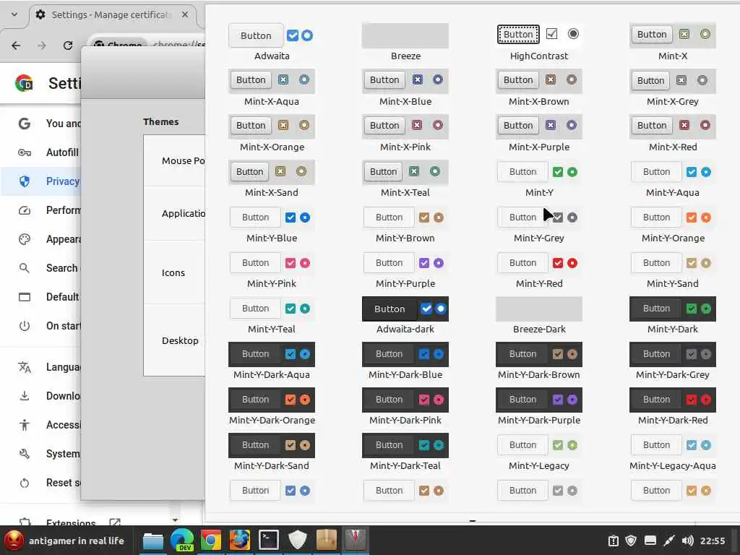Apply the Mint-Y-Dark-Grey theme

(x=673, y=361)
